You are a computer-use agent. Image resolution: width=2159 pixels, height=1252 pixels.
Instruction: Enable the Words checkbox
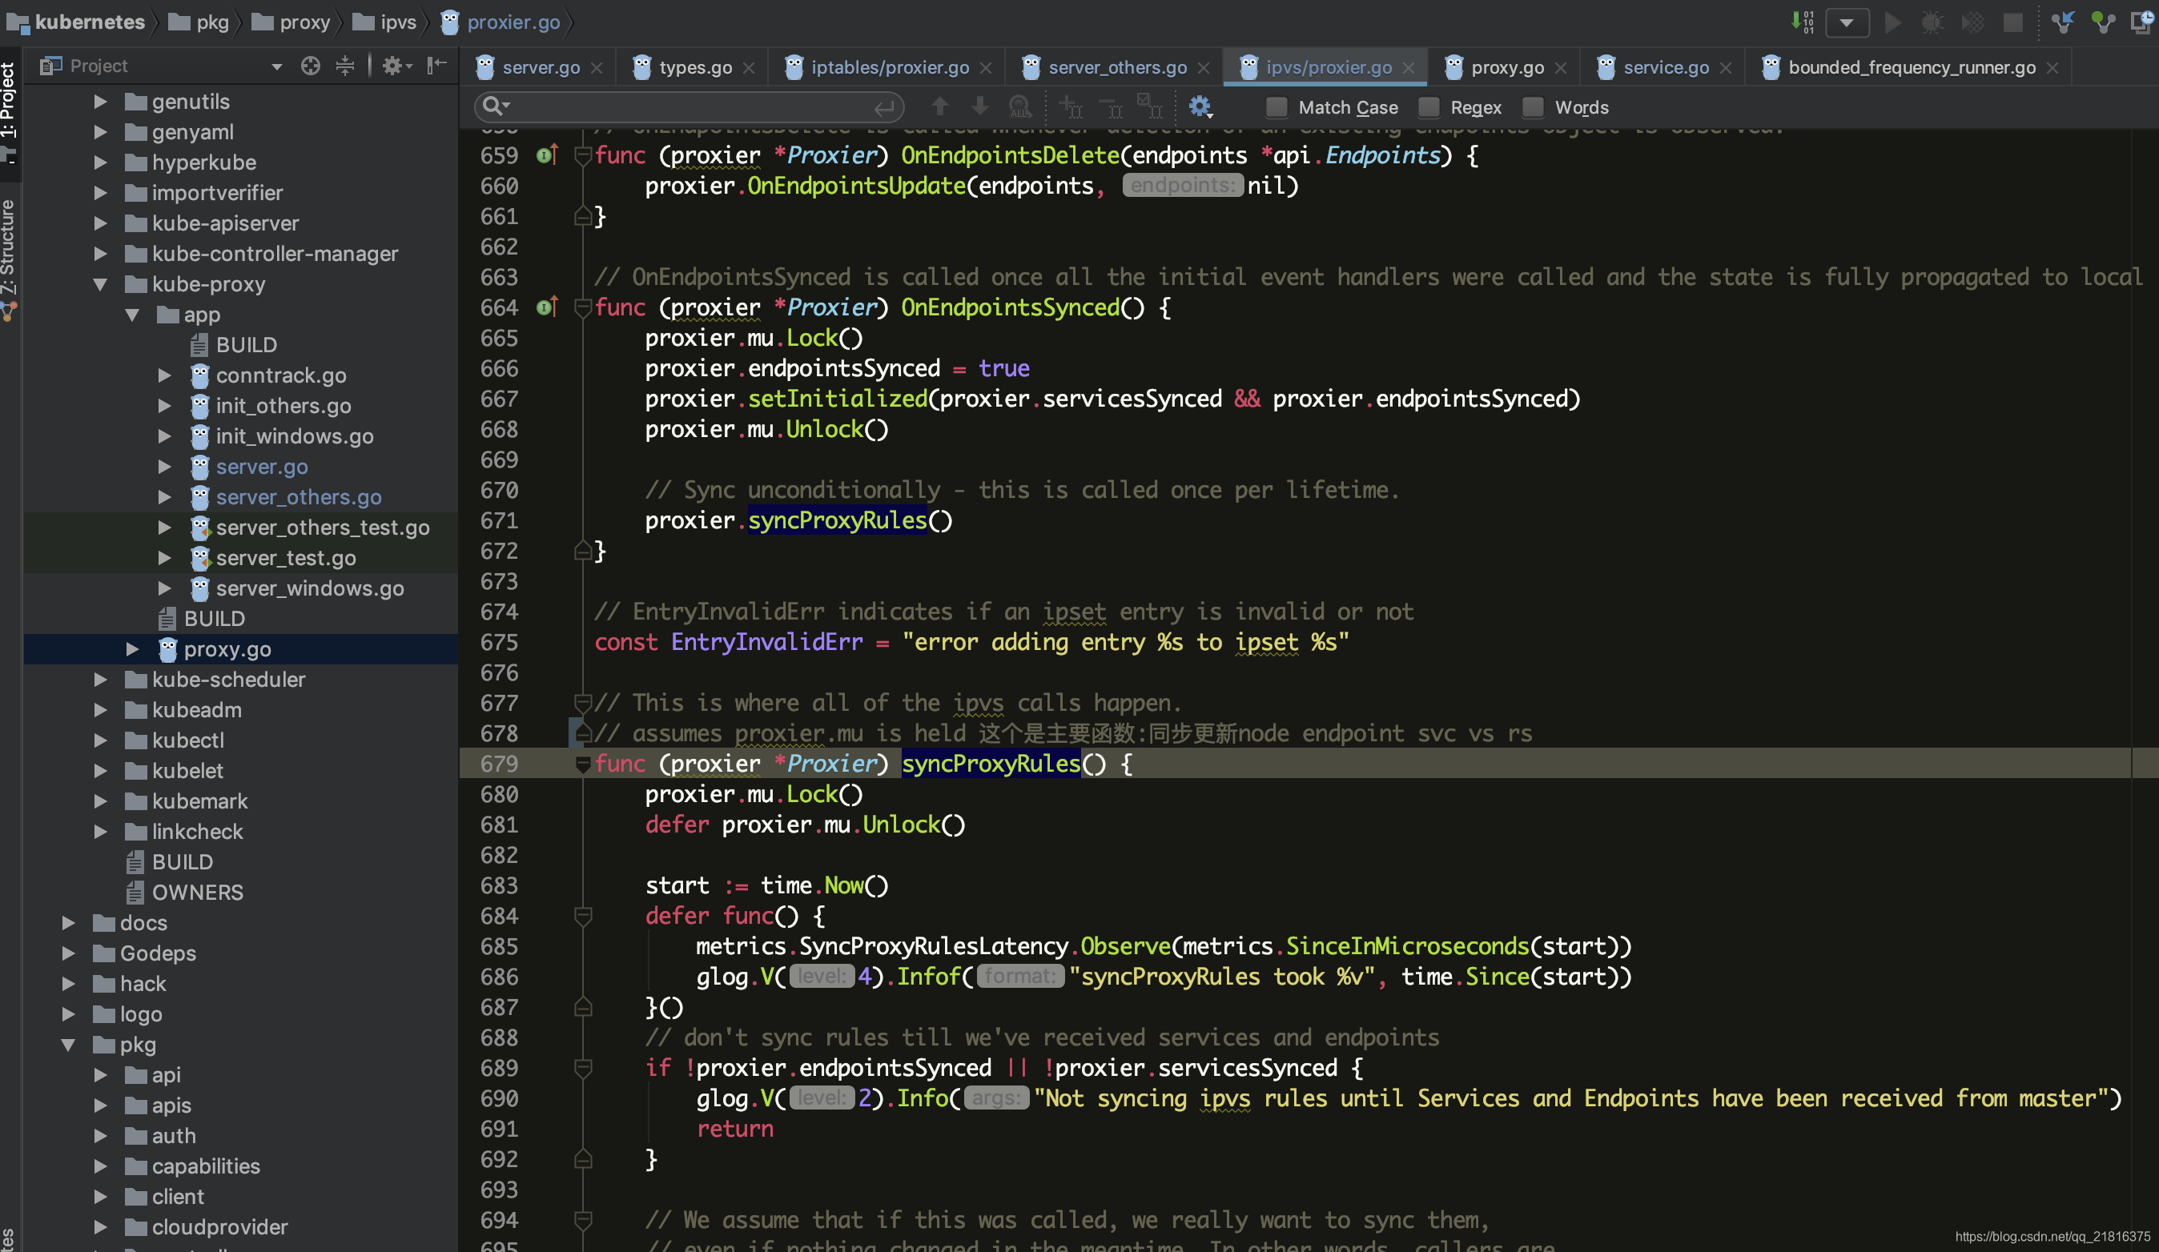pyautogui.click(x=1533, y=107)
